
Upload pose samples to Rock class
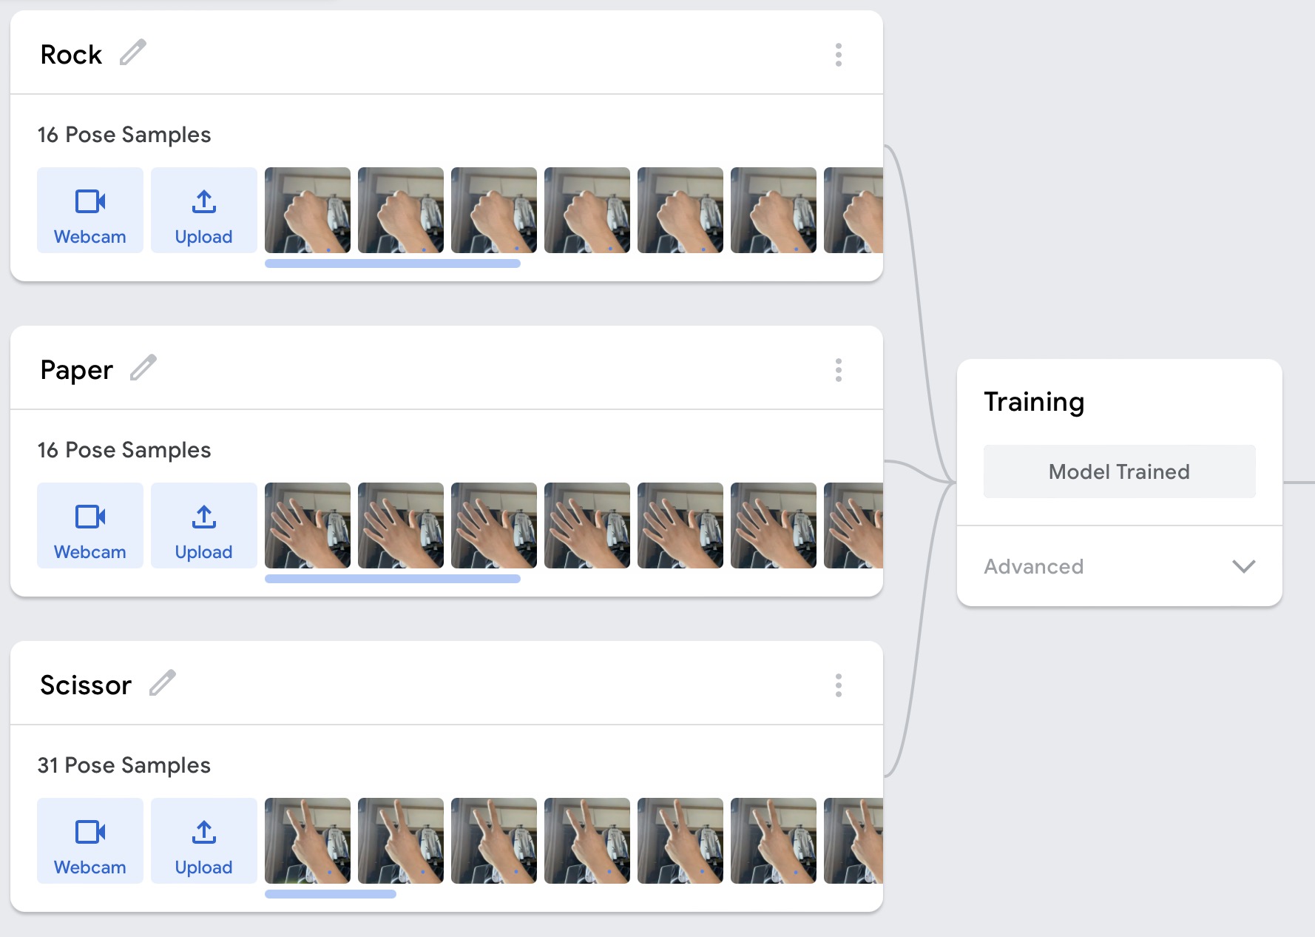coord(204,210)
